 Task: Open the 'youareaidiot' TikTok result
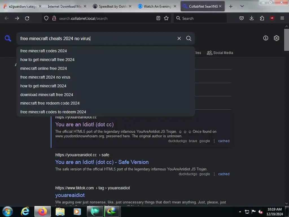pos(70,195)
